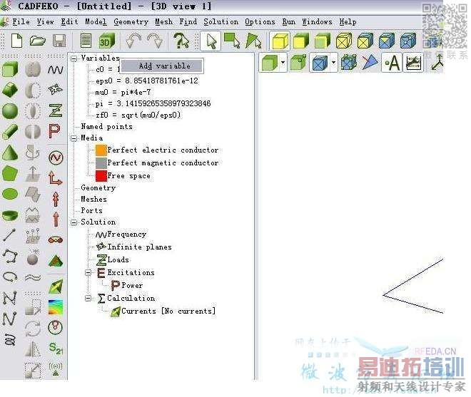Viewport: 471px width, 397px height.
Task: Collapse the Variables tree node
Action: pos(74,58)
